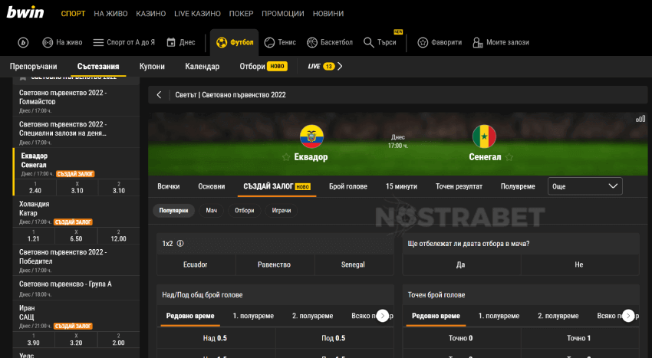Select the Отбори filter chip

coord(245,210)
